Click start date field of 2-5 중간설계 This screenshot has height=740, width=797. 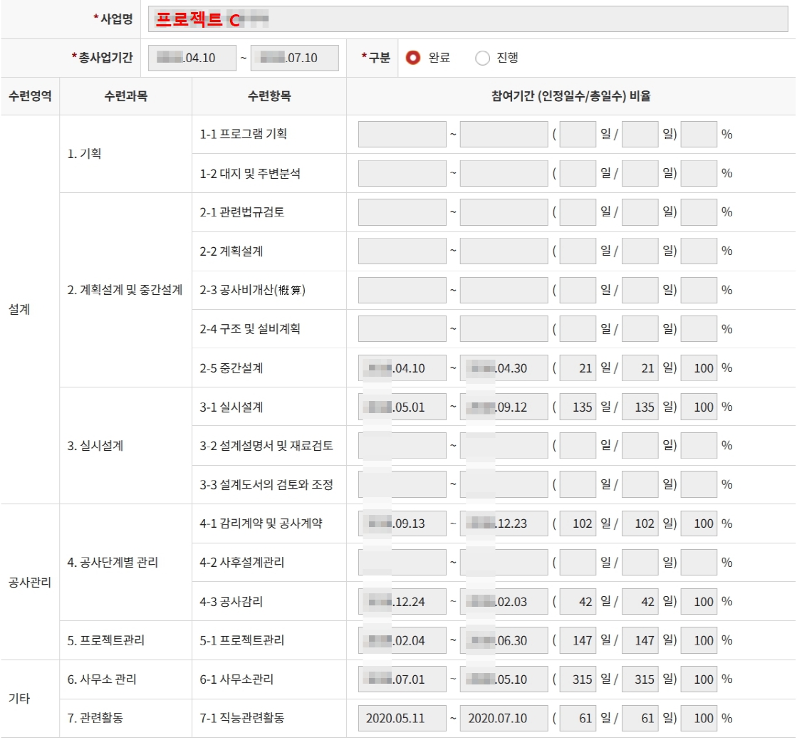point(401,368)
